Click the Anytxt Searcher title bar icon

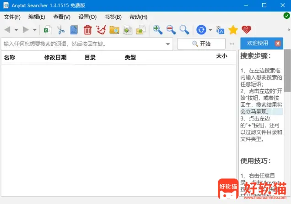(x=6, y=6)
